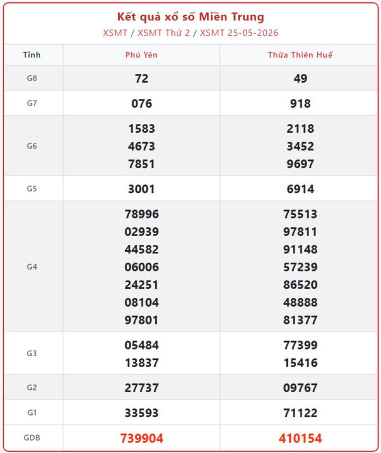Click Thừa Thiên Huế G4 result 48888
Screen dimensions: 381x453
300,302
